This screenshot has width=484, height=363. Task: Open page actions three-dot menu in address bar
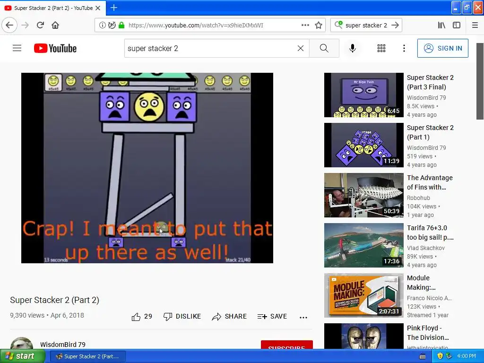coord(305,26)
